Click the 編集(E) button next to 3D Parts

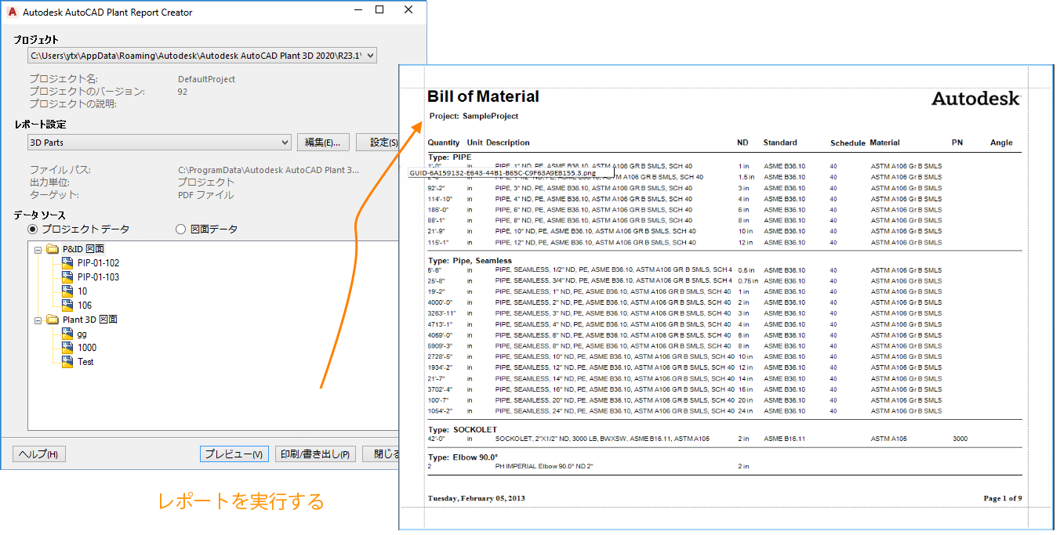(323, 142)
